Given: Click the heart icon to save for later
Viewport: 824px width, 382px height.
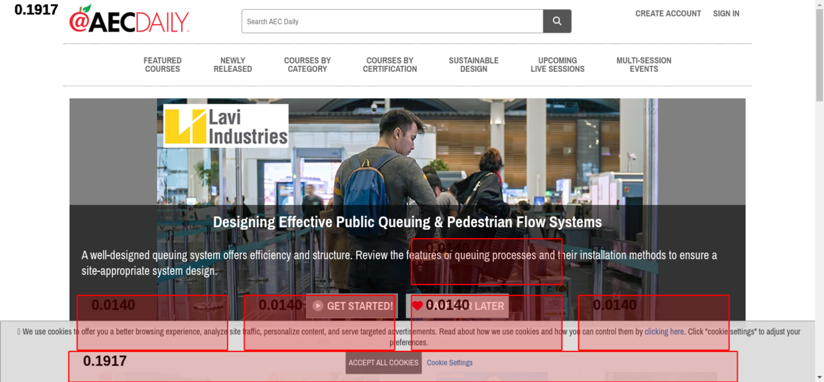Looking at the screenshot, I should [417, 306].
